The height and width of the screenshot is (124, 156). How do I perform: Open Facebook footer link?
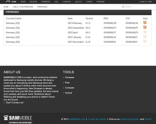tap(125, 119)
